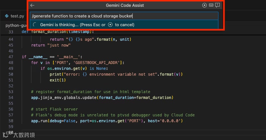Click line number 54 in the gutter

11,97
